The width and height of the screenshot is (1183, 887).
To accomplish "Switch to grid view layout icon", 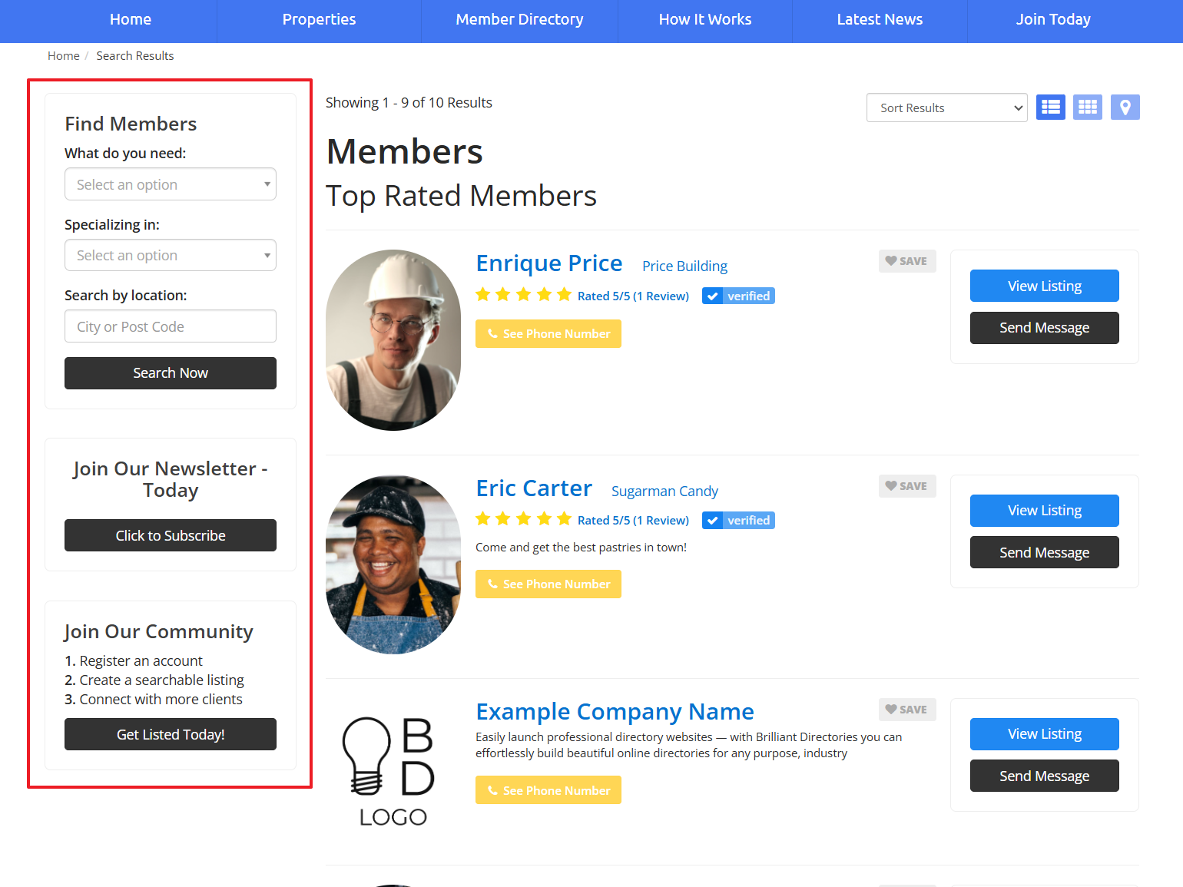I will click(1088, 108).
